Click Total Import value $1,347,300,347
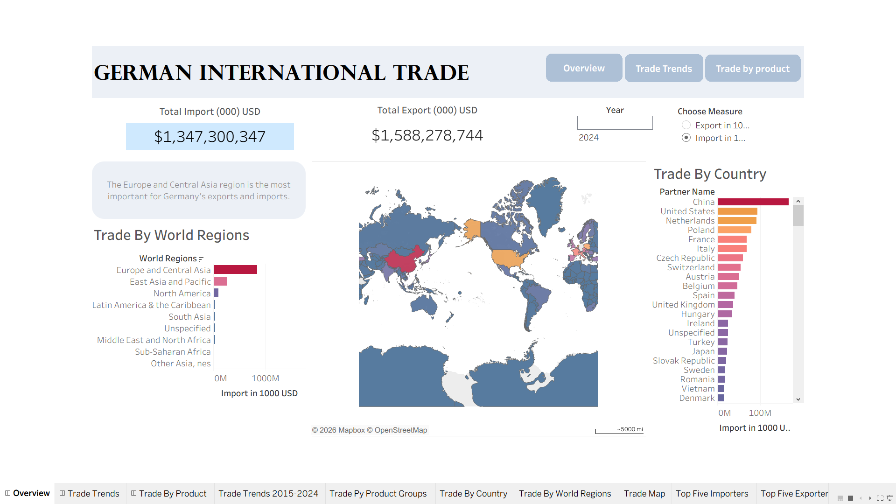896x504 pixels. pos(210,136)
